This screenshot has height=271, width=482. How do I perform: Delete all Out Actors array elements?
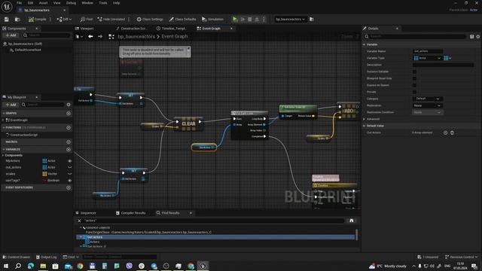tap(452, 132)
